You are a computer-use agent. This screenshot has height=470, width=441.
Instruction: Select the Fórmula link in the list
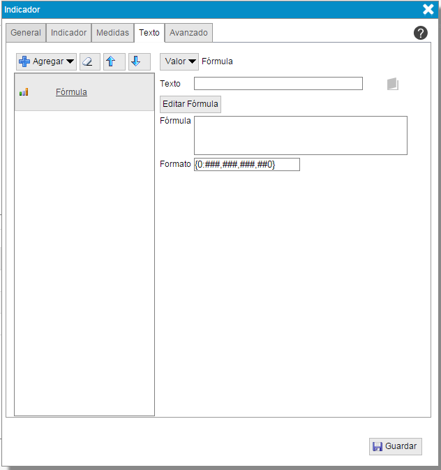coord(71,91)
